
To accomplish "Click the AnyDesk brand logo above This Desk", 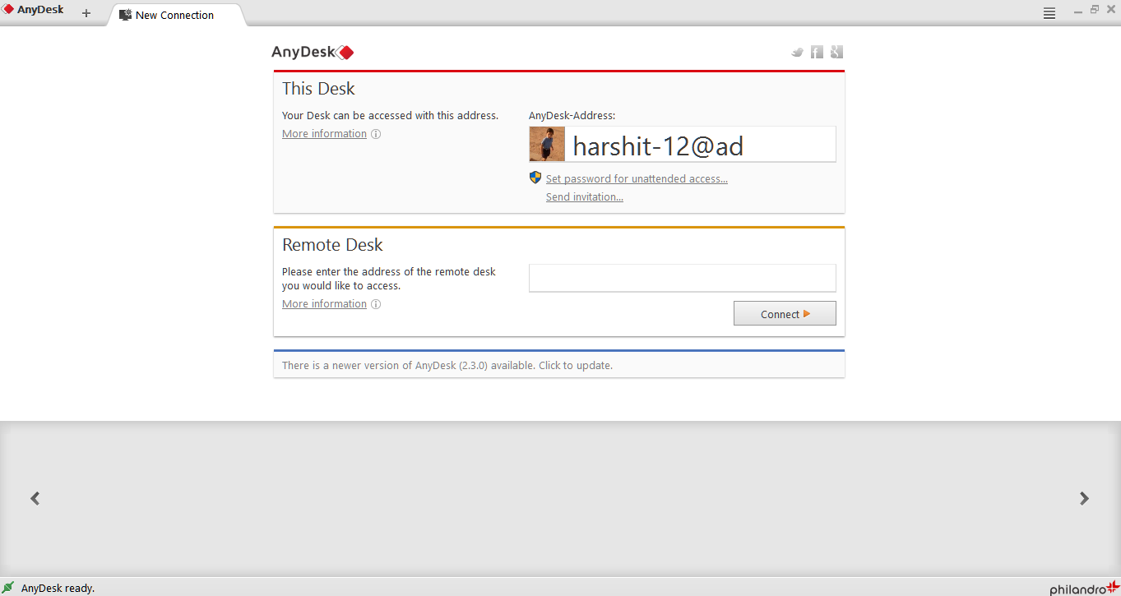I will (x=313, y=52).
